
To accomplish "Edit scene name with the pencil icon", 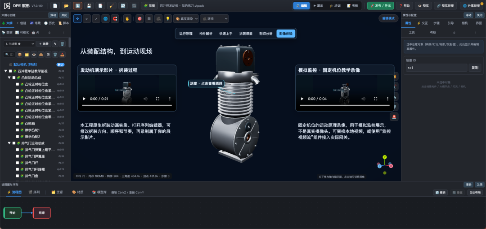I will (55, 44).
